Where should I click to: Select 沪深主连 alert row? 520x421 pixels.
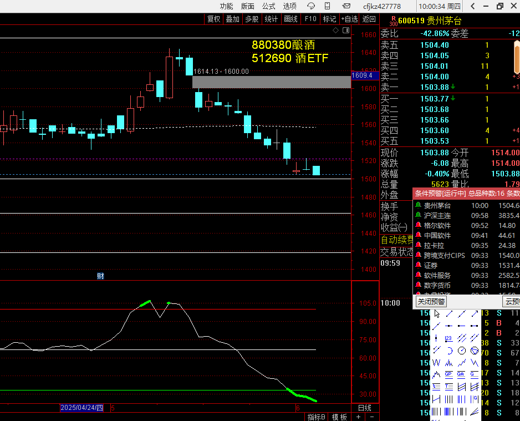(x=467, y=216)
